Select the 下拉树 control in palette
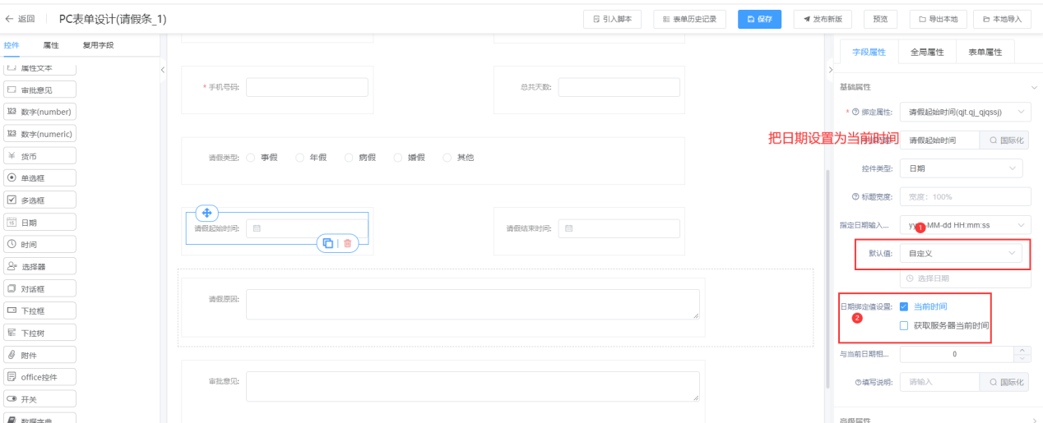 [39, 333]
